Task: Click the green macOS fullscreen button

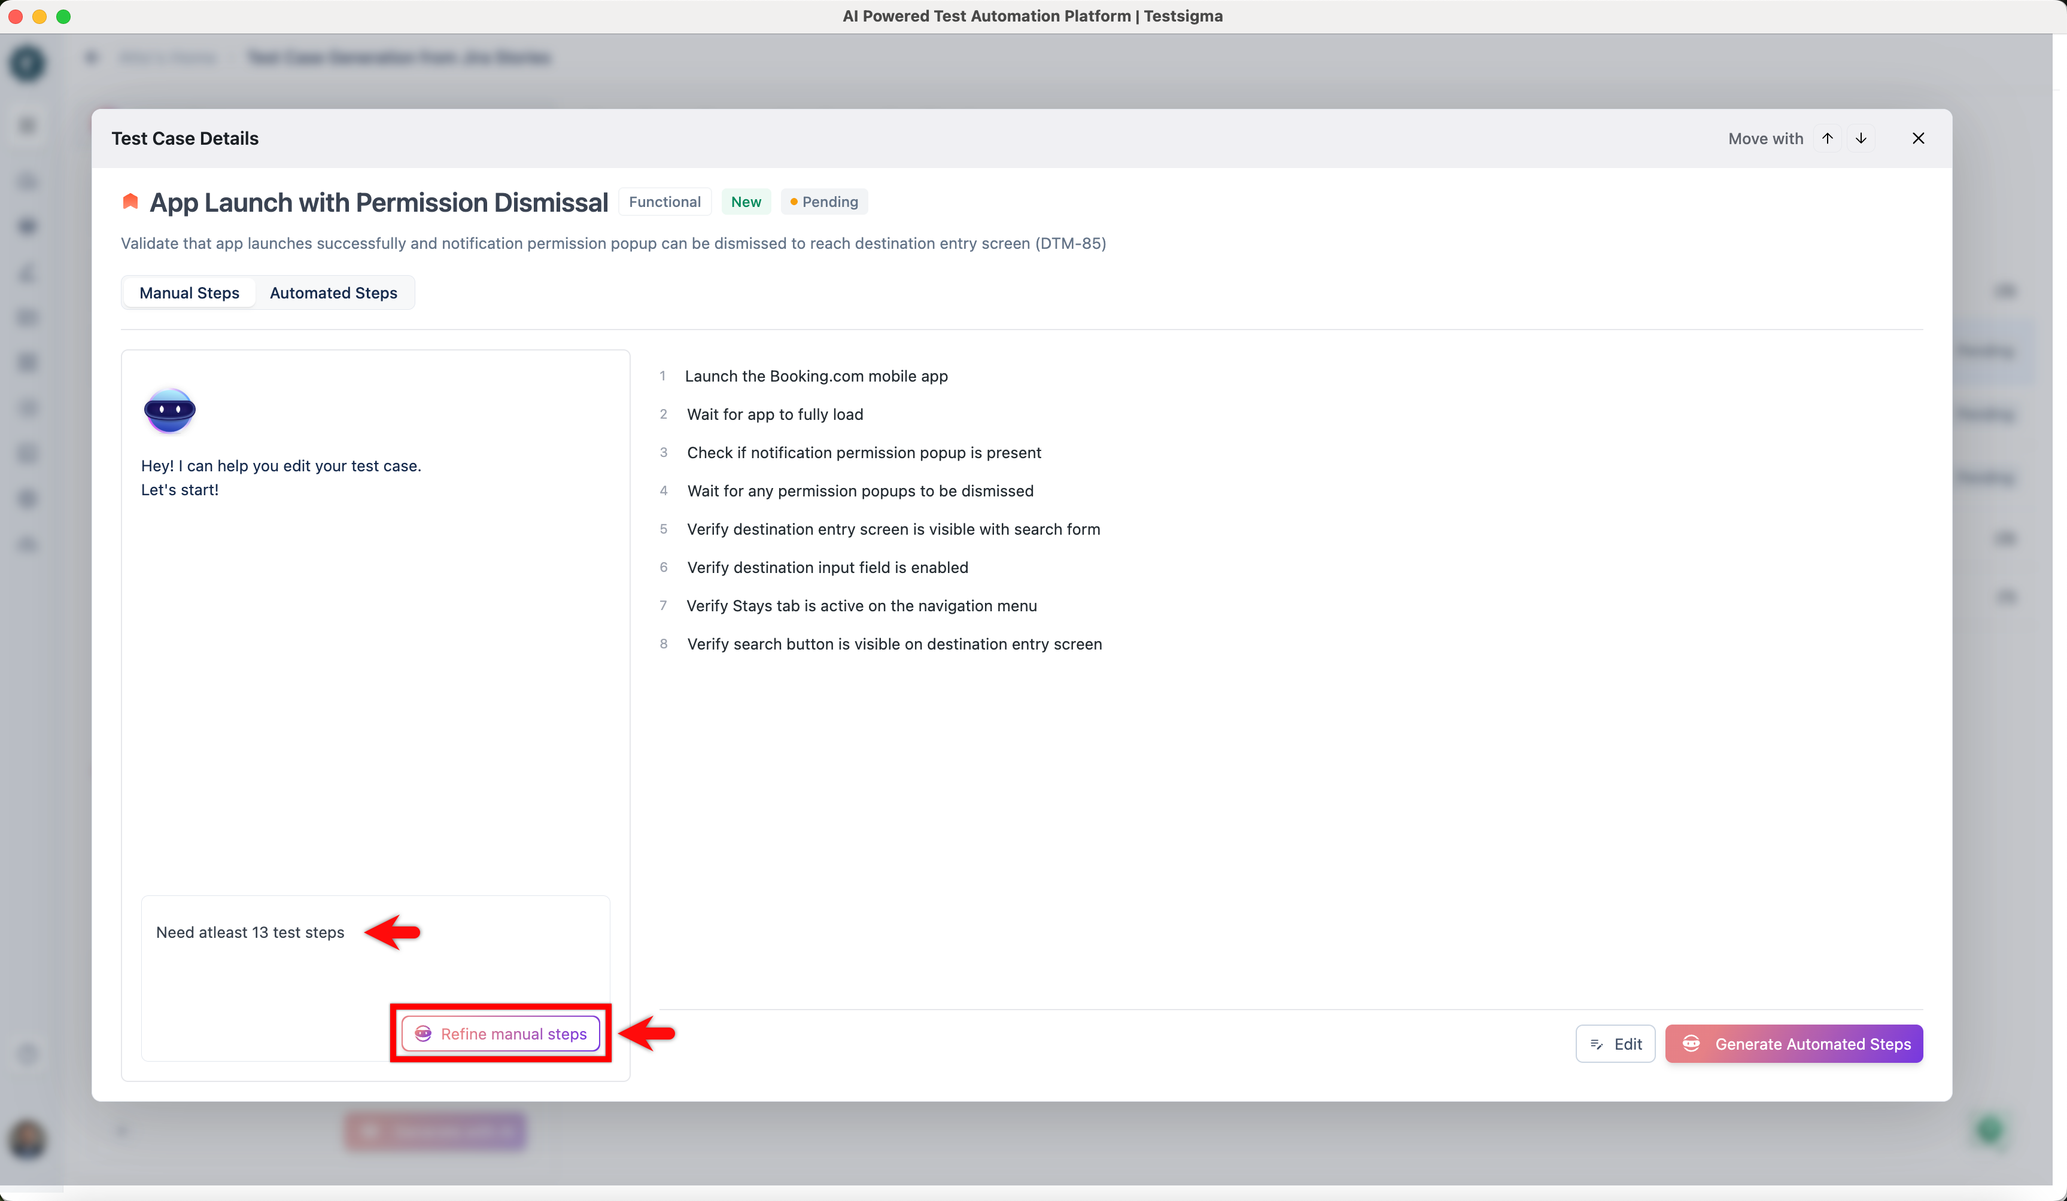Action: click(x=63, y=16)
